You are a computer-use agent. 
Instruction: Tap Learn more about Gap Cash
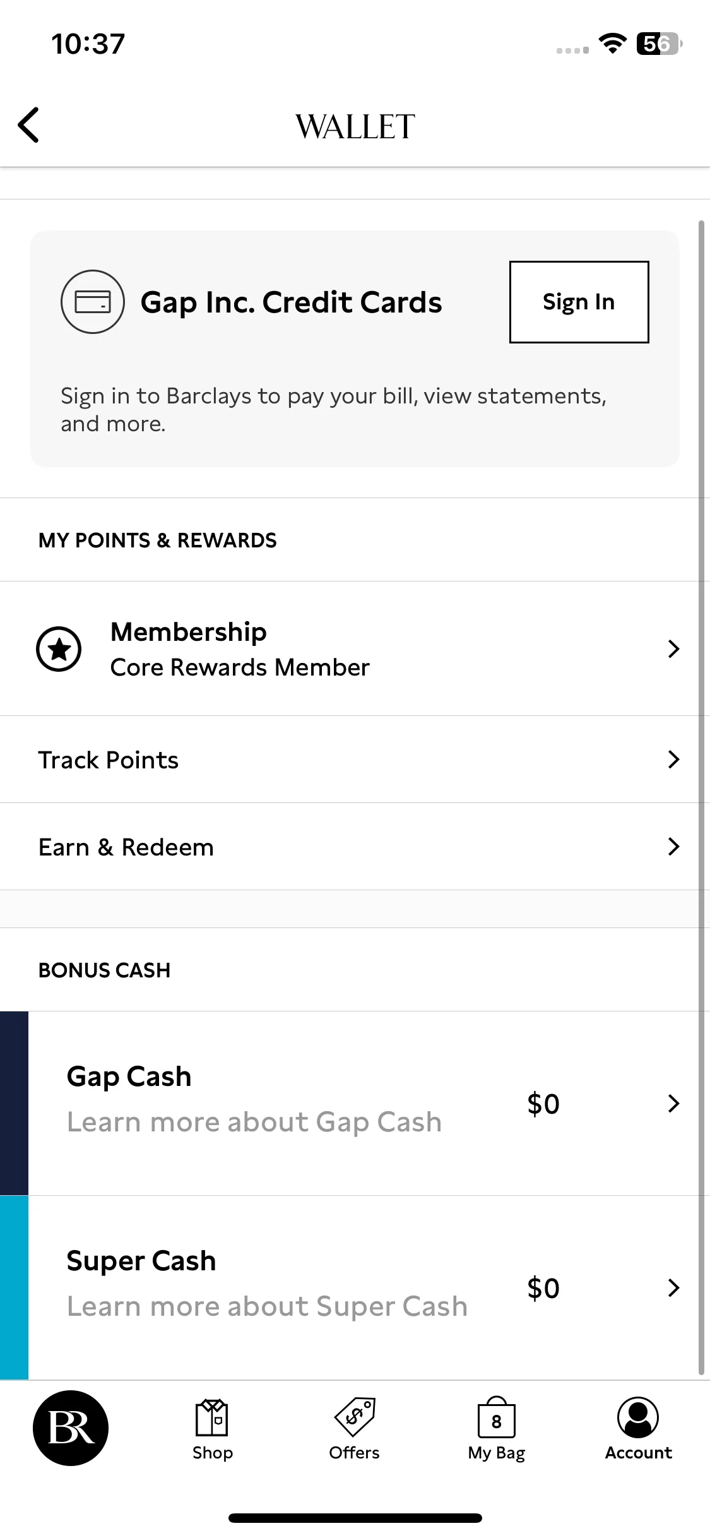point(254,1122)
